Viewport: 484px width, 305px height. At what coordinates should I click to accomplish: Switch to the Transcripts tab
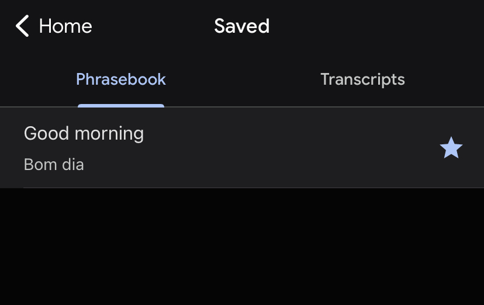(362, 79)
